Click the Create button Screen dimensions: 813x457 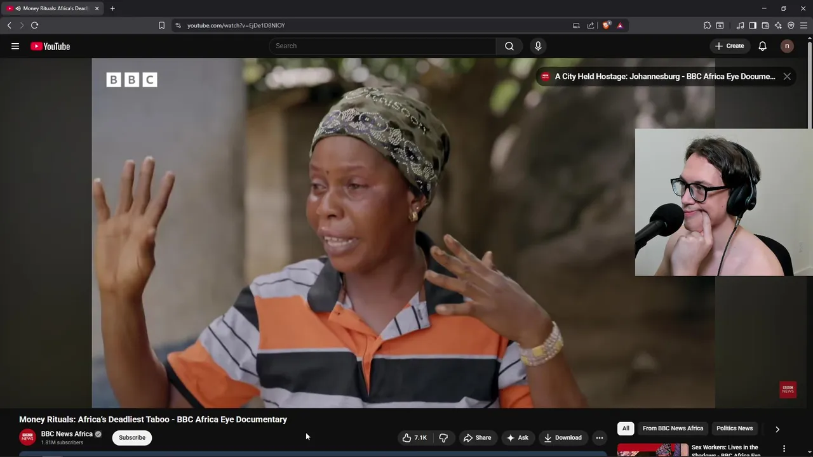(729, 46)
